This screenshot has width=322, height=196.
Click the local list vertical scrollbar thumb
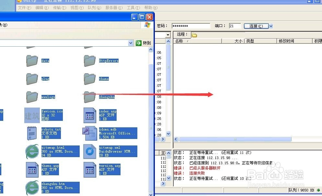click(168, 67)
